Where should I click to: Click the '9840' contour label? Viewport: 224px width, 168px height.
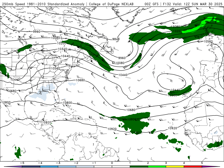116,39
